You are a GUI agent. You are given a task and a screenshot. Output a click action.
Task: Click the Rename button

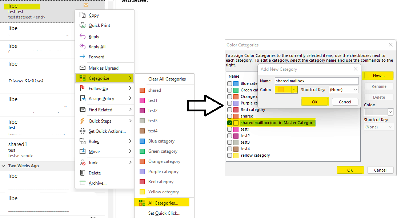[x=379, y=86]
